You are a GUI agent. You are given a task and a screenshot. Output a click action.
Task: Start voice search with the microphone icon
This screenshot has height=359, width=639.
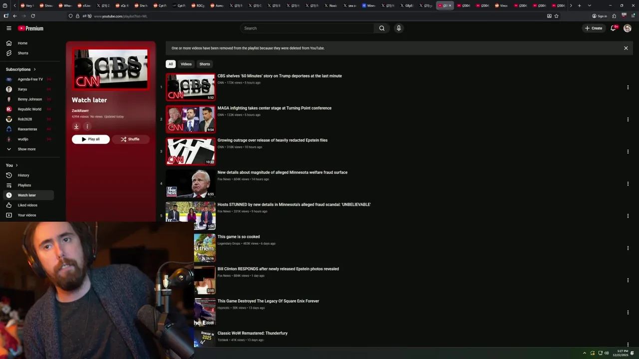(x=398, y=28)
